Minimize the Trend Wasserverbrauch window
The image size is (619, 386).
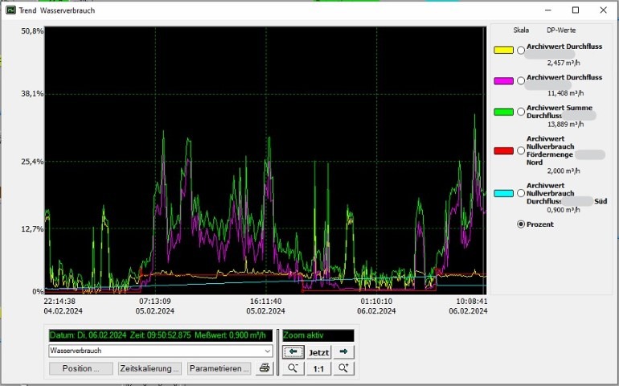pyautogui.click(x=548, y=10)
